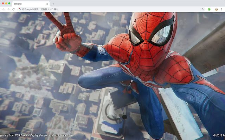
Task: Close the 新标签页 tab
Action: [x=47, y=4]
